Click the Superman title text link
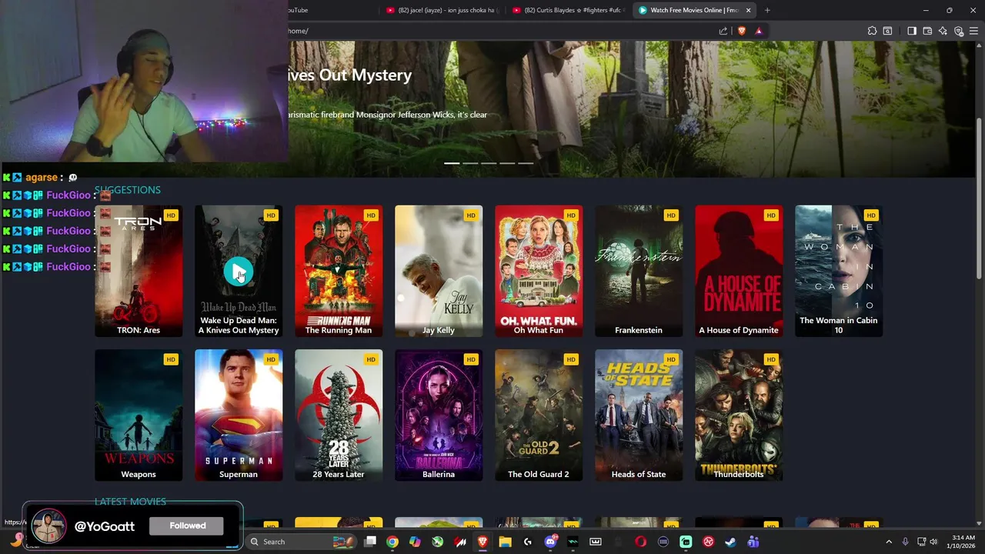This screenshot has width=985, height=554. tap(239, 475)
